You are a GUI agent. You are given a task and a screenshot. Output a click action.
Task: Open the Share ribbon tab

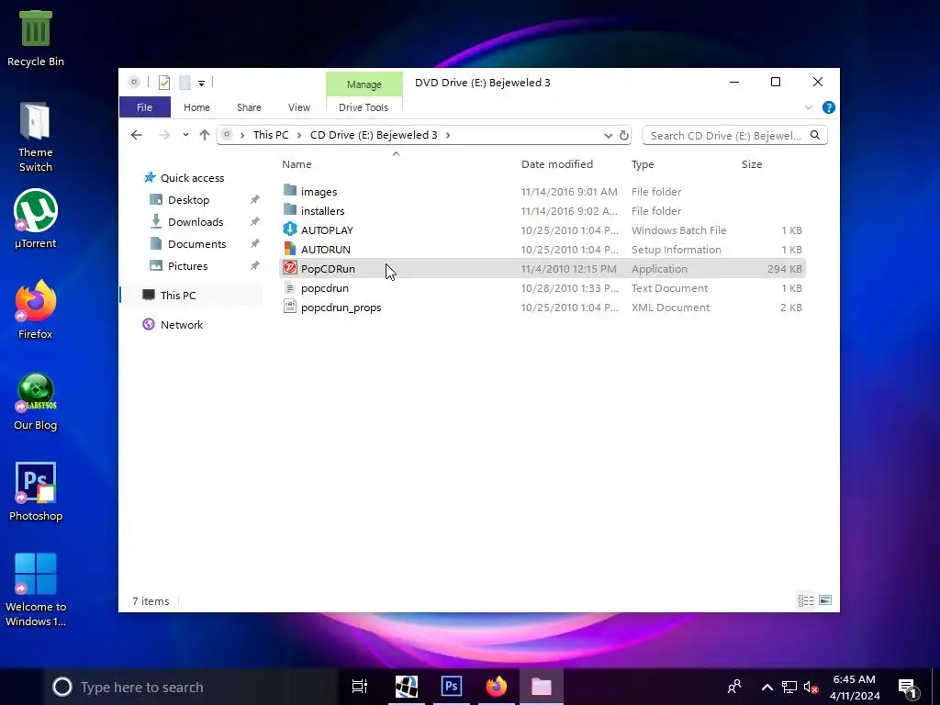(249, 107)
